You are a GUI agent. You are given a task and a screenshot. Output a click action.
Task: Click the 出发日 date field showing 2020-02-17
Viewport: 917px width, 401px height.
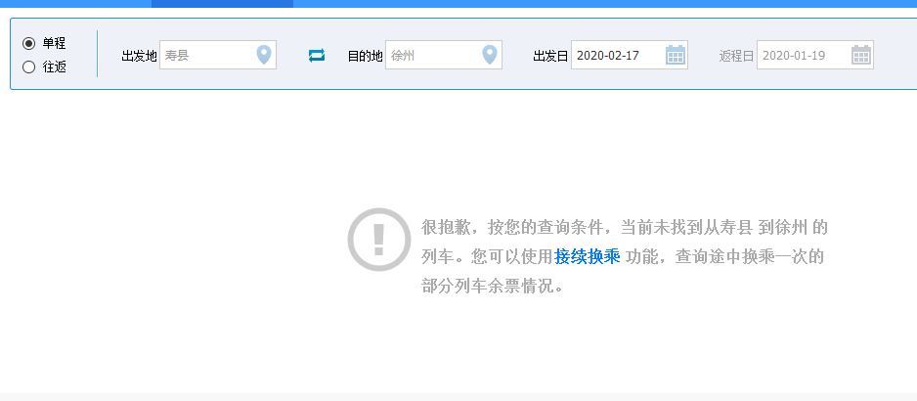(x=630, y=55)
